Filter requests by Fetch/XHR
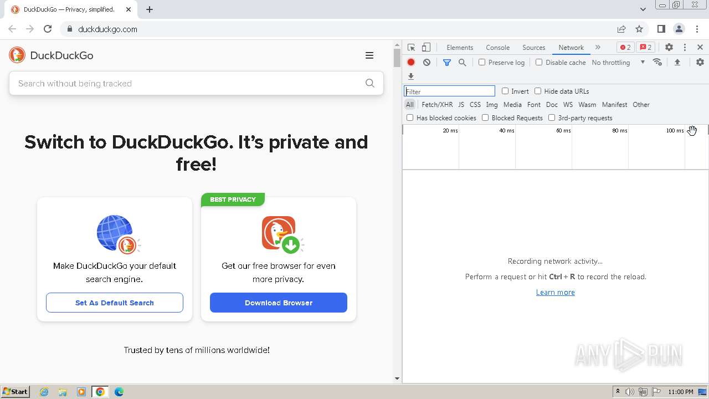 pyautogui.click(x=437, y=105)
